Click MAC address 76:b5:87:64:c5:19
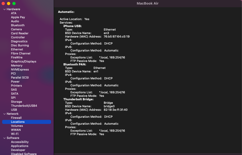The image size is (242, 155). 117,36
